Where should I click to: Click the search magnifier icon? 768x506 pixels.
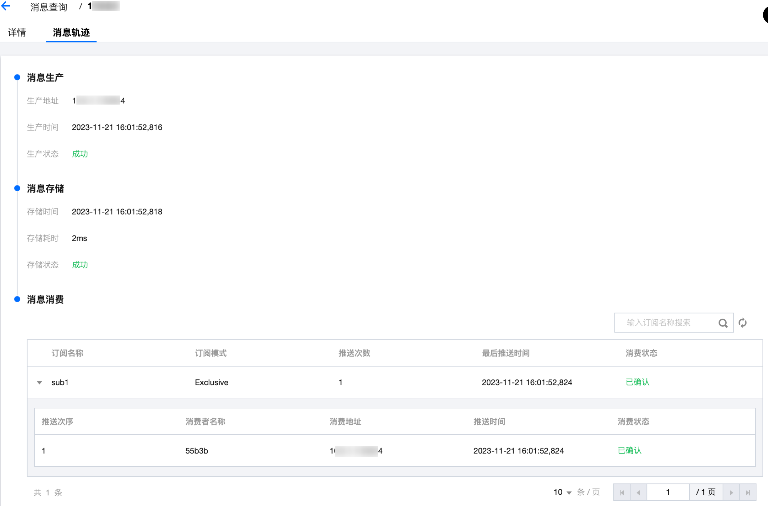point(723,323)
